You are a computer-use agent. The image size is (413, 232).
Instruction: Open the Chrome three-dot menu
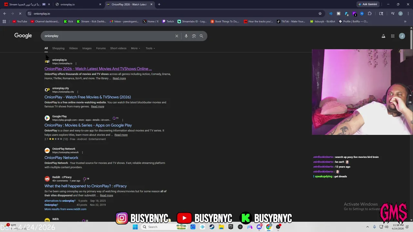pyautogui.click(x=408, y=14)
